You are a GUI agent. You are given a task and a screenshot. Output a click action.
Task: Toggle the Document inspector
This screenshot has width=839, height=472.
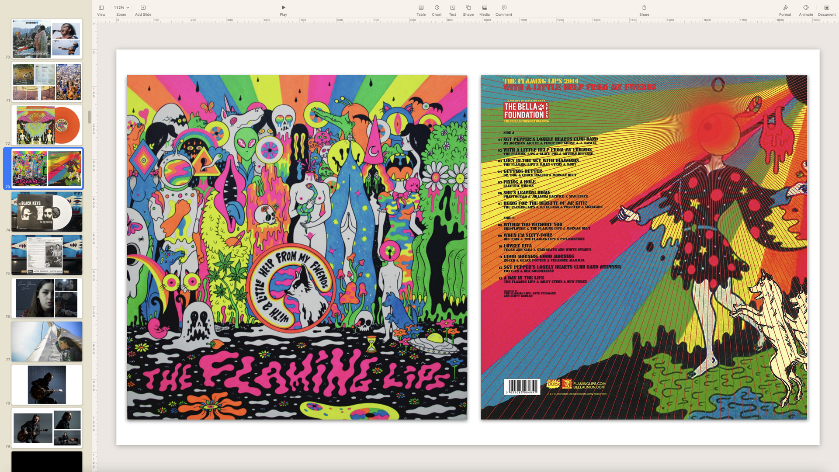[826, 8]
